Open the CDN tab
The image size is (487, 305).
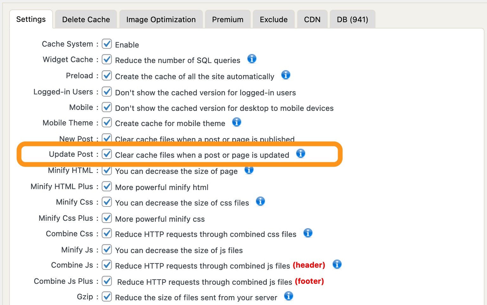pyautogui.click(x=312, y=20)
